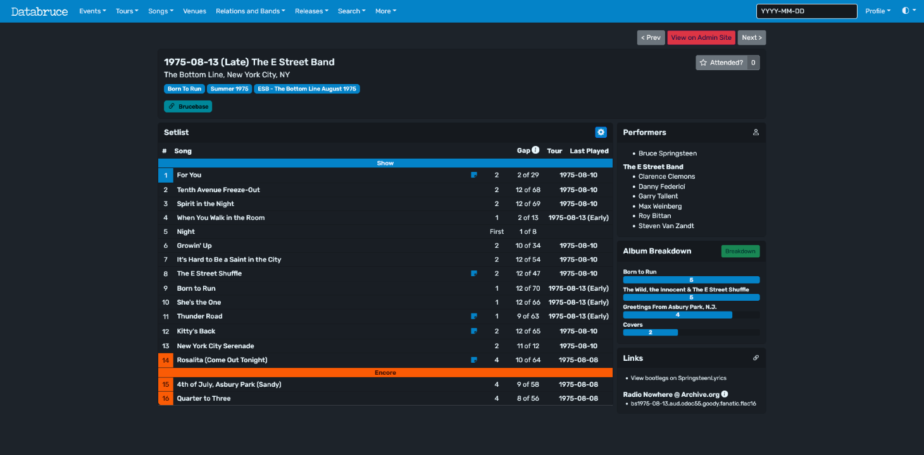Toggle the dark/light theme switcher
The height and width of the screenshot is (455, 924).
[x=909, y=11]
